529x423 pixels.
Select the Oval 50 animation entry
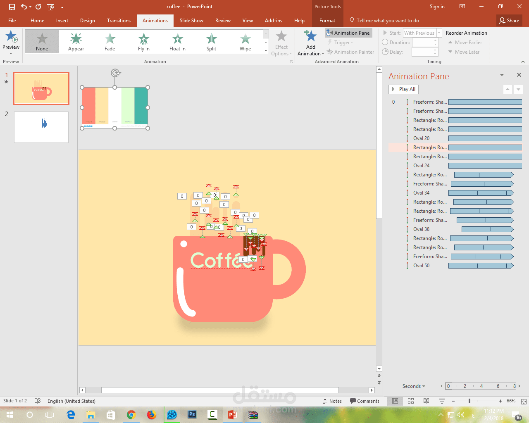tap(455, 266)
